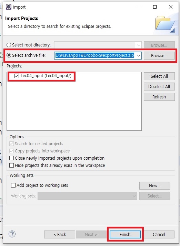This screenshot has width=180, height=246.
Task: Click Browse next to archive file
Action: (159, 55)
